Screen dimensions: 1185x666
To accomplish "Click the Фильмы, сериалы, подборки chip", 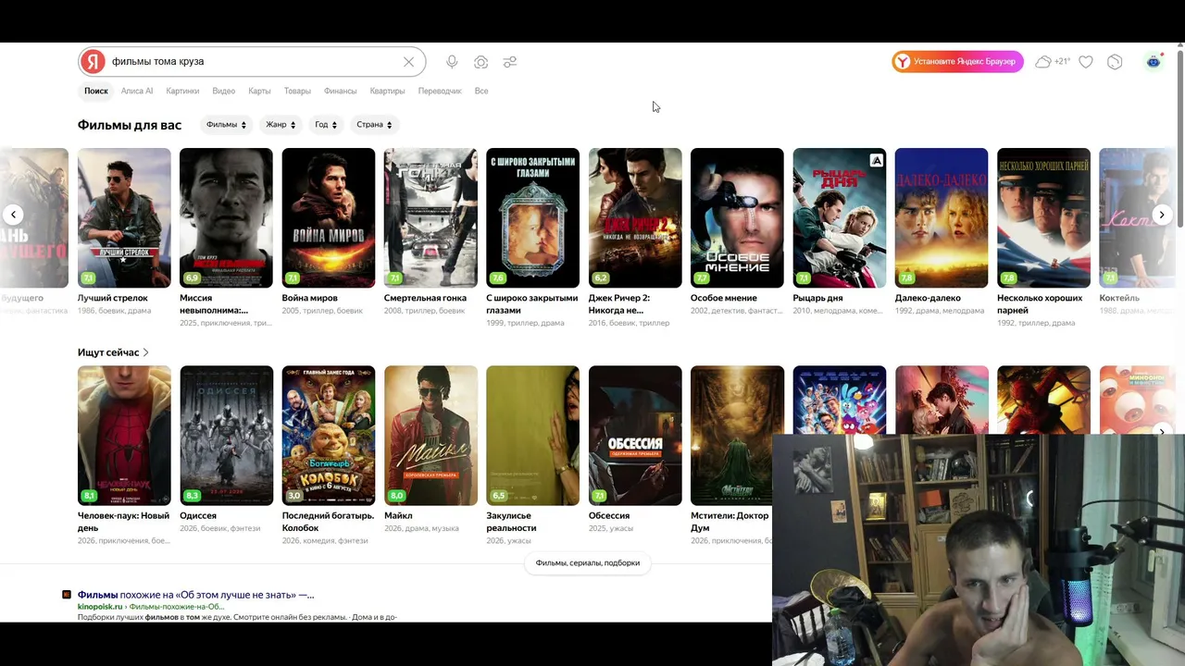I will pos(588,562).
